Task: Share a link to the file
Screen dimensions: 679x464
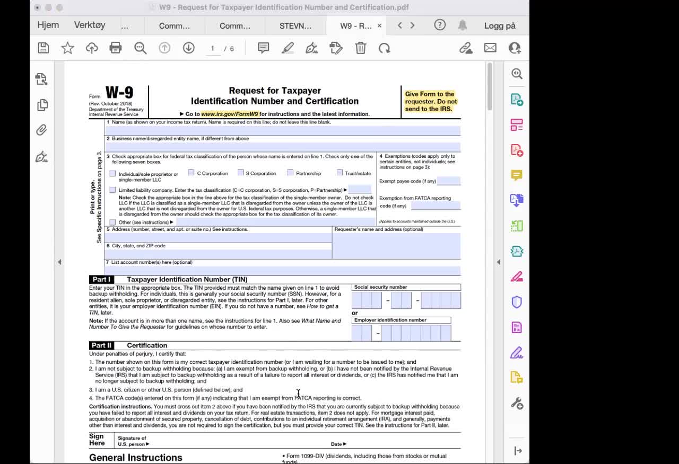Action: coord(466,48)
